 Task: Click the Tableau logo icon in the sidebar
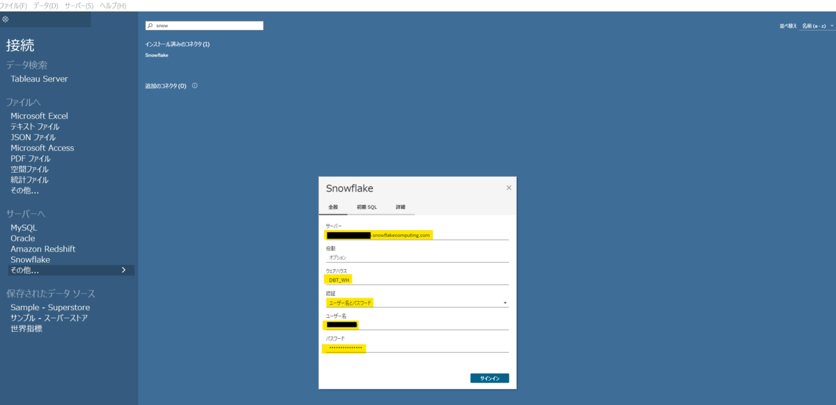point(6,19)
